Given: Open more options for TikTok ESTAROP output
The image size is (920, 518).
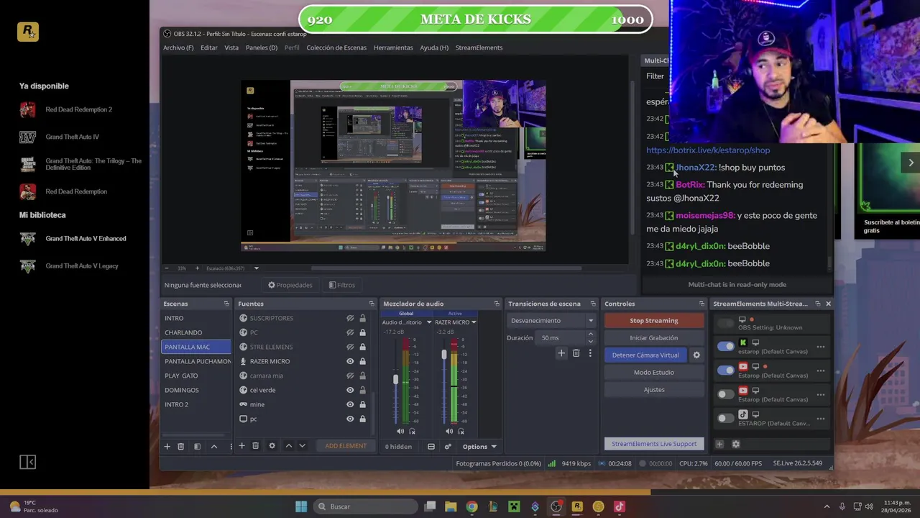Looking at the screenshot, I should click(x=820, y=419).
